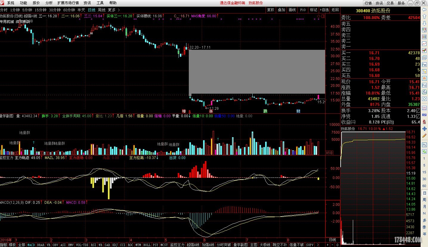Select the KDJ indicator tab
Screen dimensions: 428x247
click(x=115, y=245)
